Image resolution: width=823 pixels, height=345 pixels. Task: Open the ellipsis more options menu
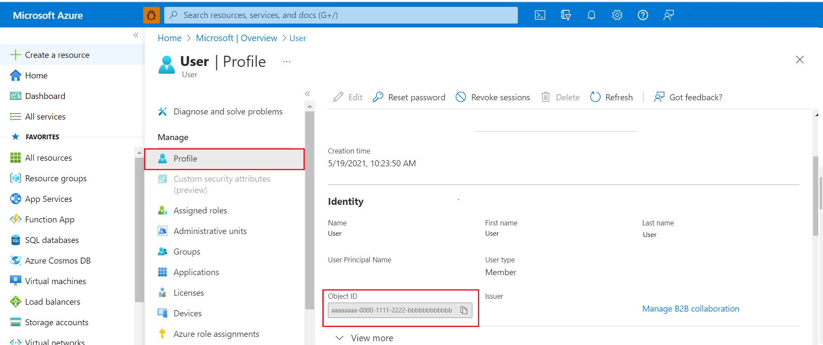[x=287, y=62]
